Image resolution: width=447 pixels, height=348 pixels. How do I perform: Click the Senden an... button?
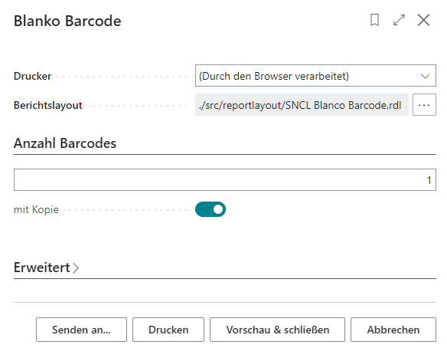(81, 330)
